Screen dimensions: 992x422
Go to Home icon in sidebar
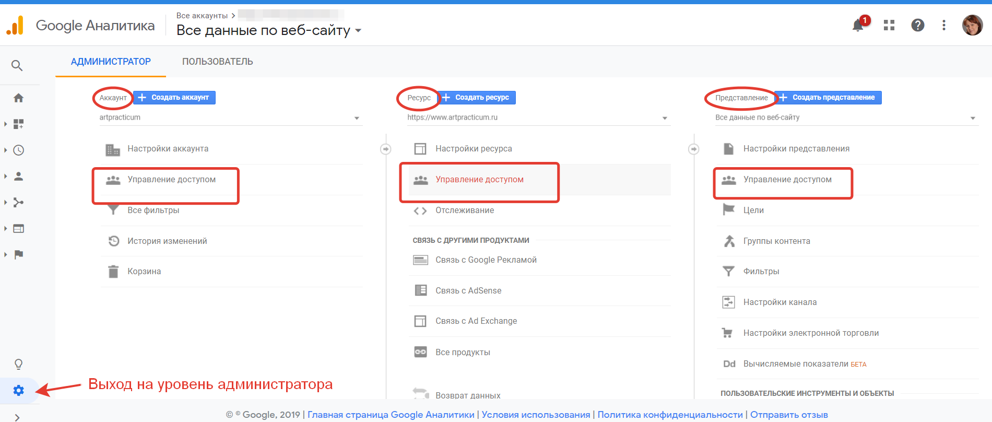pos(19,98)
